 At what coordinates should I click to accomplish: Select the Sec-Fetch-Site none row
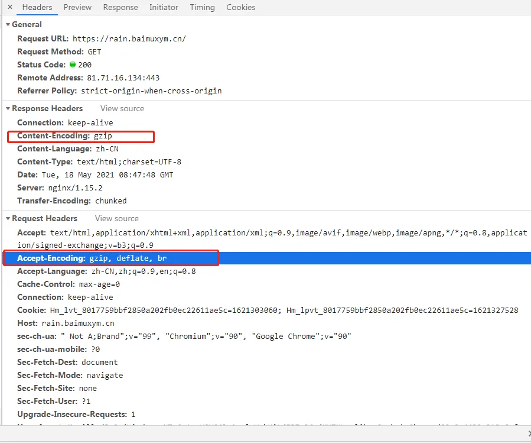pyautogui.click(x=57, y=389)
